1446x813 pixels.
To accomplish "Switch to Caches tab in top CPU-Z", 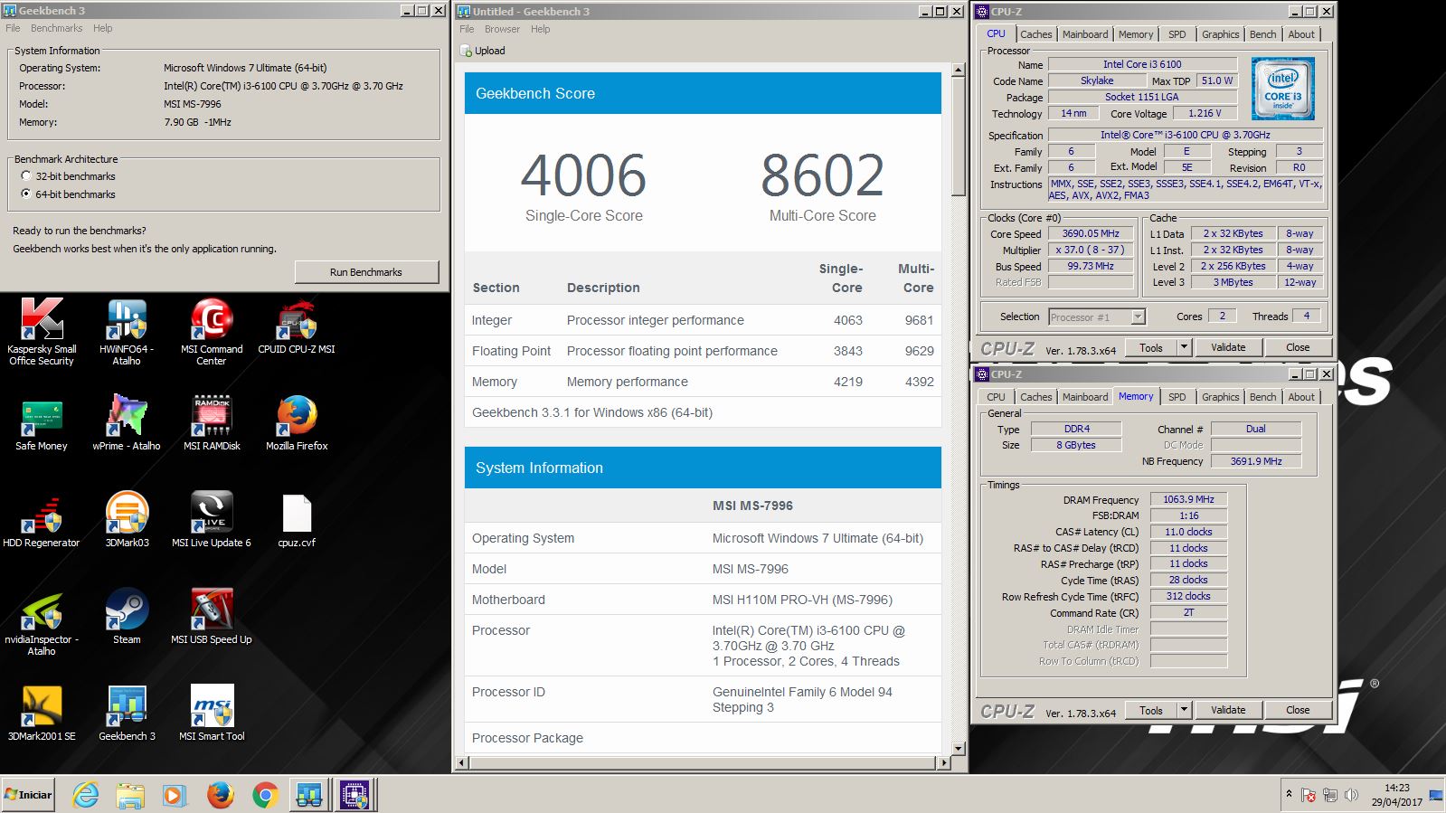I will tap(1035, 34).
